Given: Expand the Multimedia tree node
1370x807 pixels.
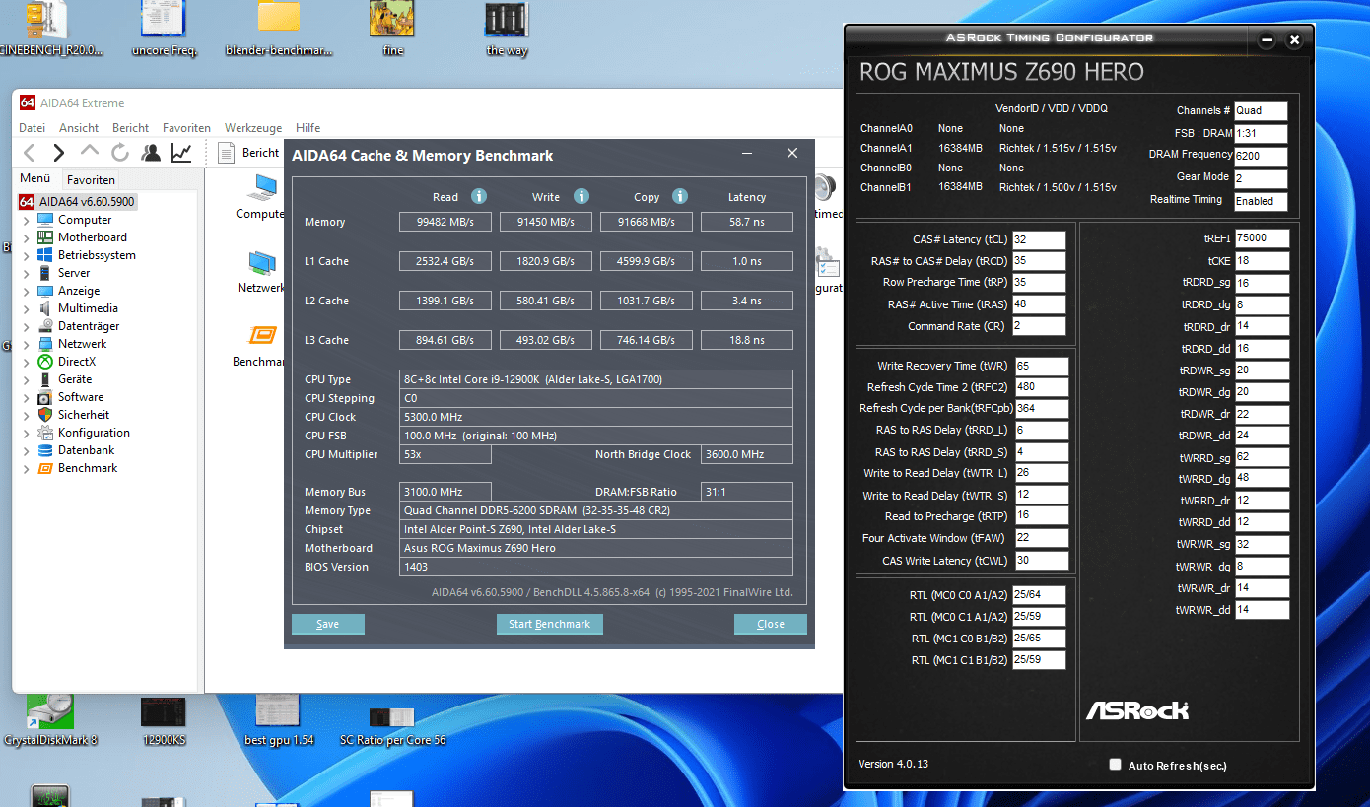Looking at the screenshot, I should click(x=27, y=309).
